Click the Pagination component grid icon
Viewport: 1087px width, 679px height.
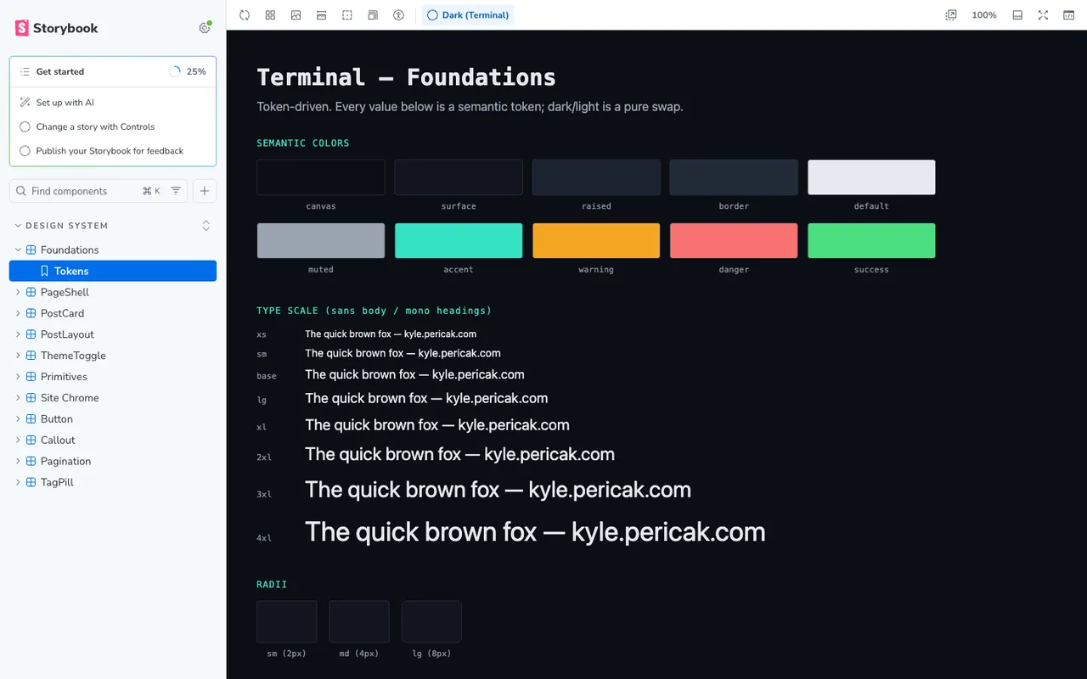click(31, 462)
